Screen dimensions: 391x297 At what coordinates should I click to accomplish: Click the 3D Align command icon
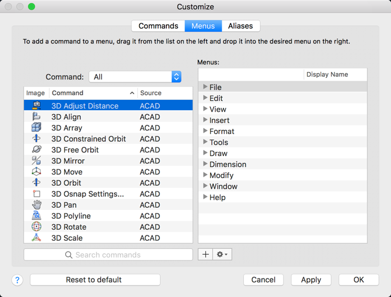tap(36, 117)
